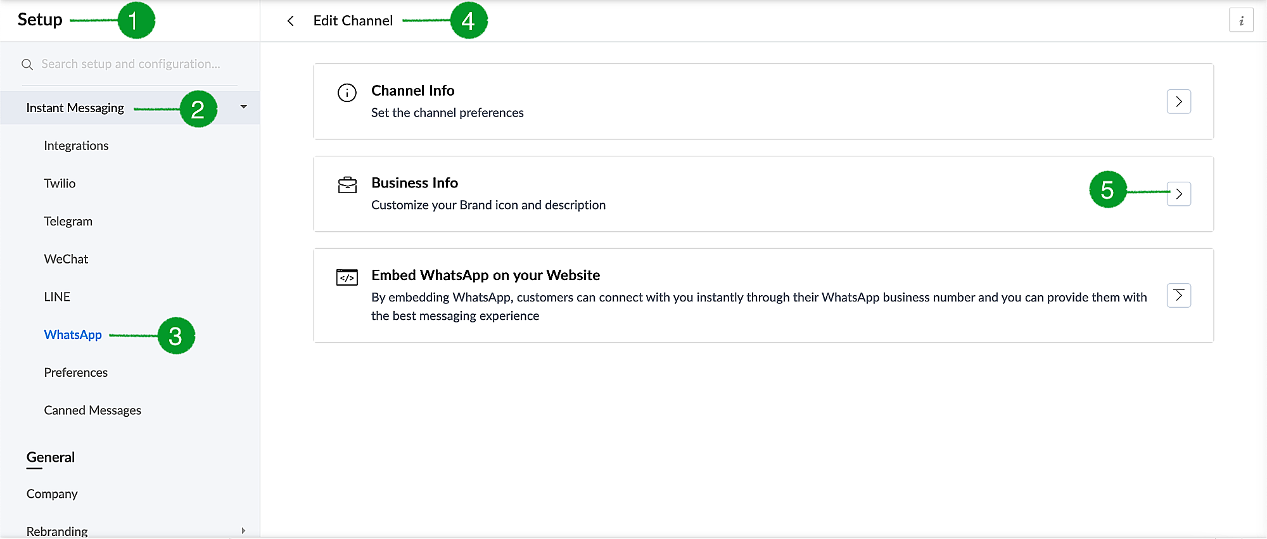Open the LINE sidebar item
Viewport: 1267px width, 539px height.
(x=57, y=297)
